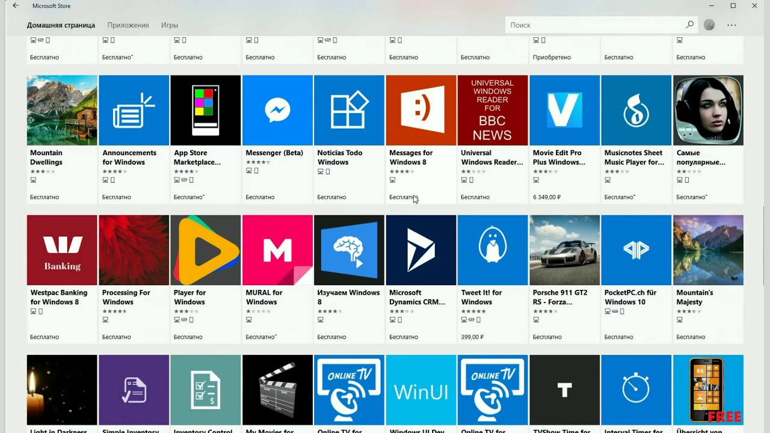Open the Porsche 911 GT2 RS car tile
Image resolution: width=770 pixels, height=433 pixels.
[564, 250]
